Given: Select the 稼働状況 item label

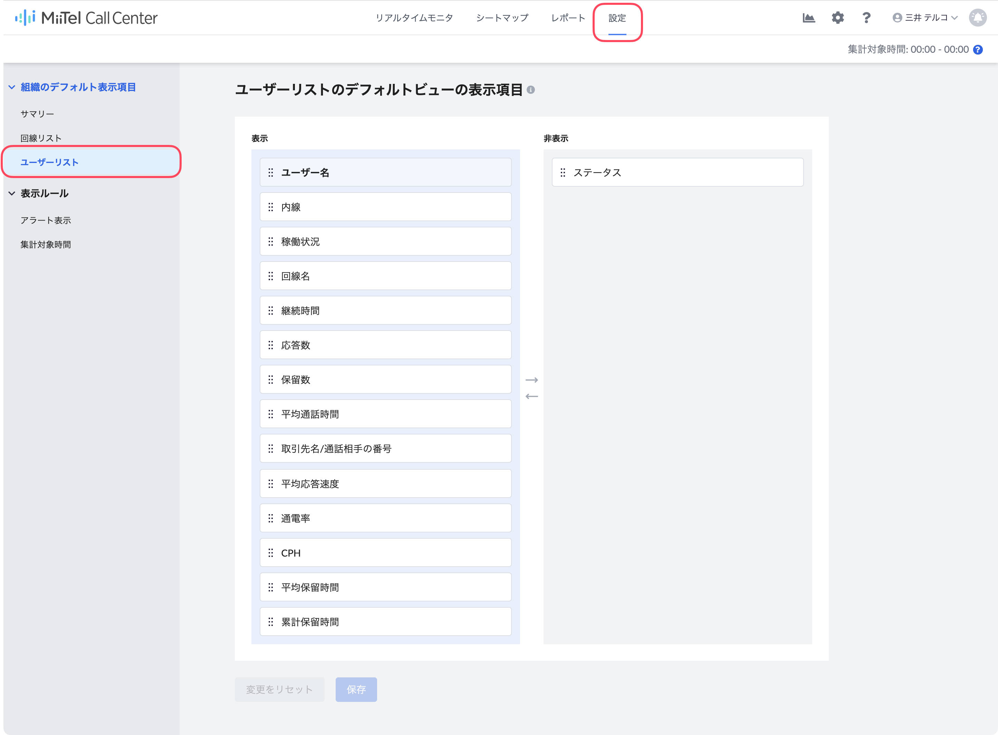Looking at the screenshot, I should (x=300, y=242).
